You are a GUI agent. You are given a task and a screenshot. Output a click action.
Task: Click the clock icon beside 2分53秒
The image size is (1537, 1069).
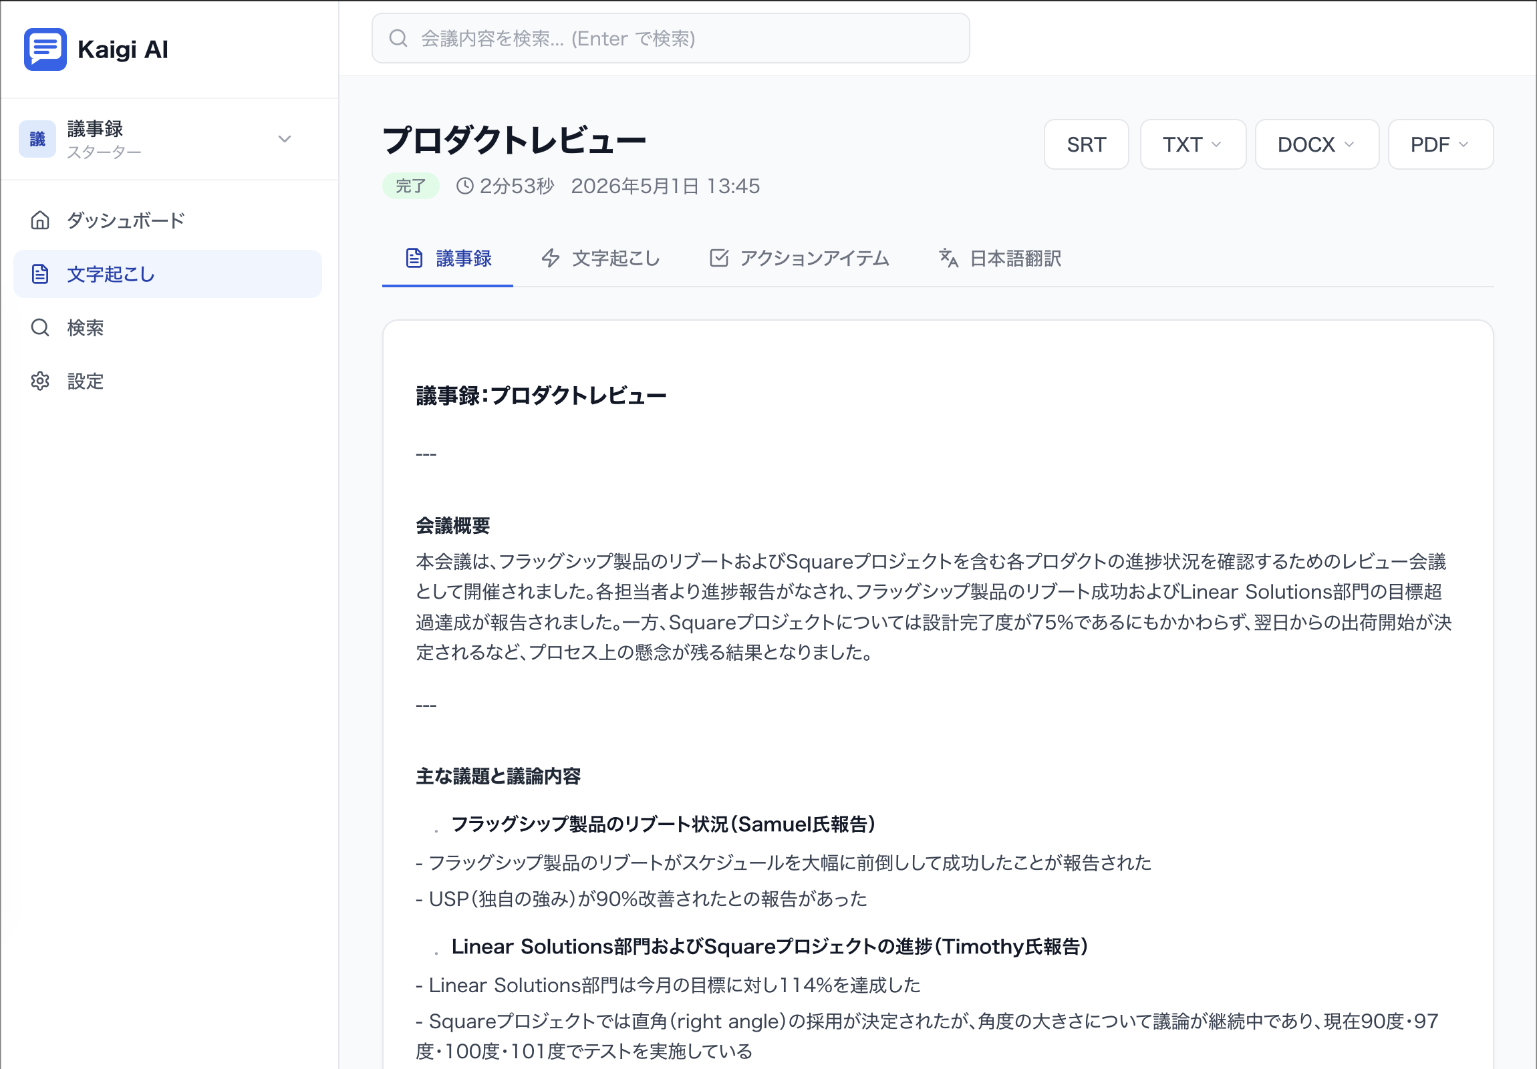(464, 186)
